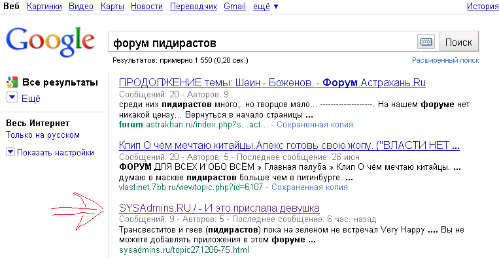
Task: Select Все результаты filter
Action: click(60, 82)
